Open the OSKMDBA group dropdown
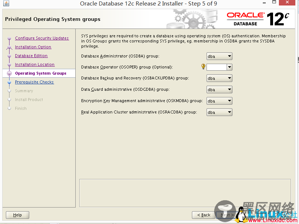Screen dimensions: 299x224 point(219,101)
